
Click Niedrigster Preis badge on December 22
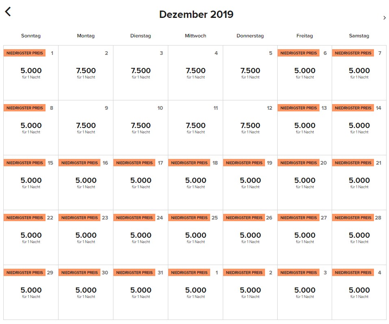pos(24,218)
